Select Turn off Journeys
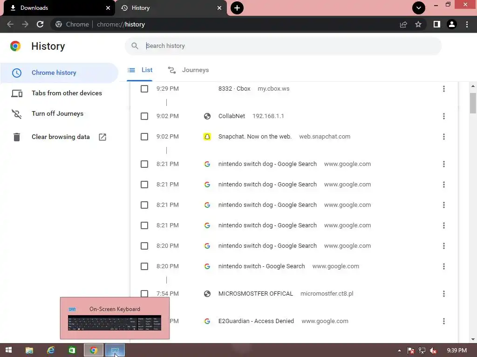The image size is (477, 357). tap(59, 113)
